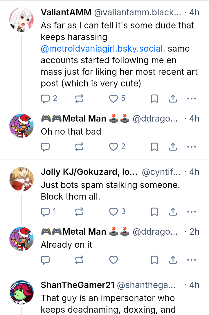Repost Jolly KJ's "Block them all" post
This screenshot has width=209, height=315.
(79, 212)
